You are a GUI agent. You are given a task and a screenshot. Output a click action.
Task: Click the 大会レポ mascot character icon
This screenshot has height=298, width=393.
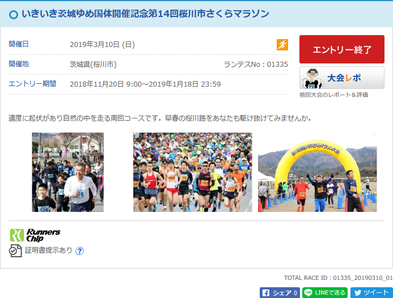tap(312, 78)
